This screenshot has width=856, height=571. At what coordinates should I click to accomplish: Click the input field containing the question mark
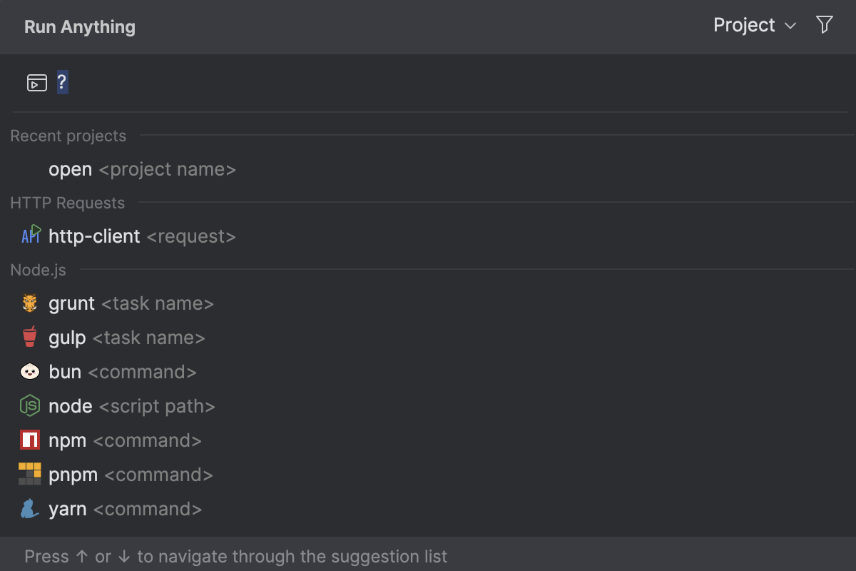(62, 82)
